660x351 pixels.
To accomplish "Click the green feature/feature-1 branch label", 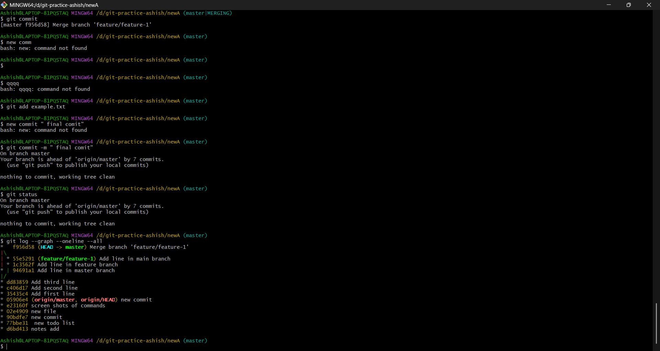I will pos(67,259).
